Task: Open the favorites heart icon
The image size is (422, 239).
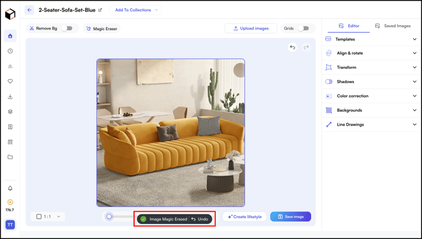Action: 10,81
